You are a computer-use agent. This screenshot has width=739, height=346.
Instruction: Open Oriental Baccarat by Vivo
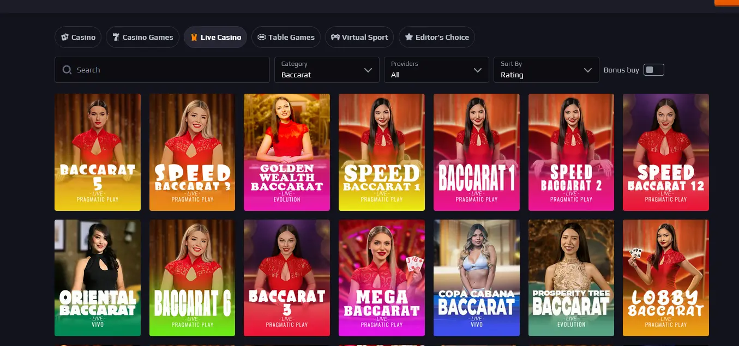(x=98, y=278)
